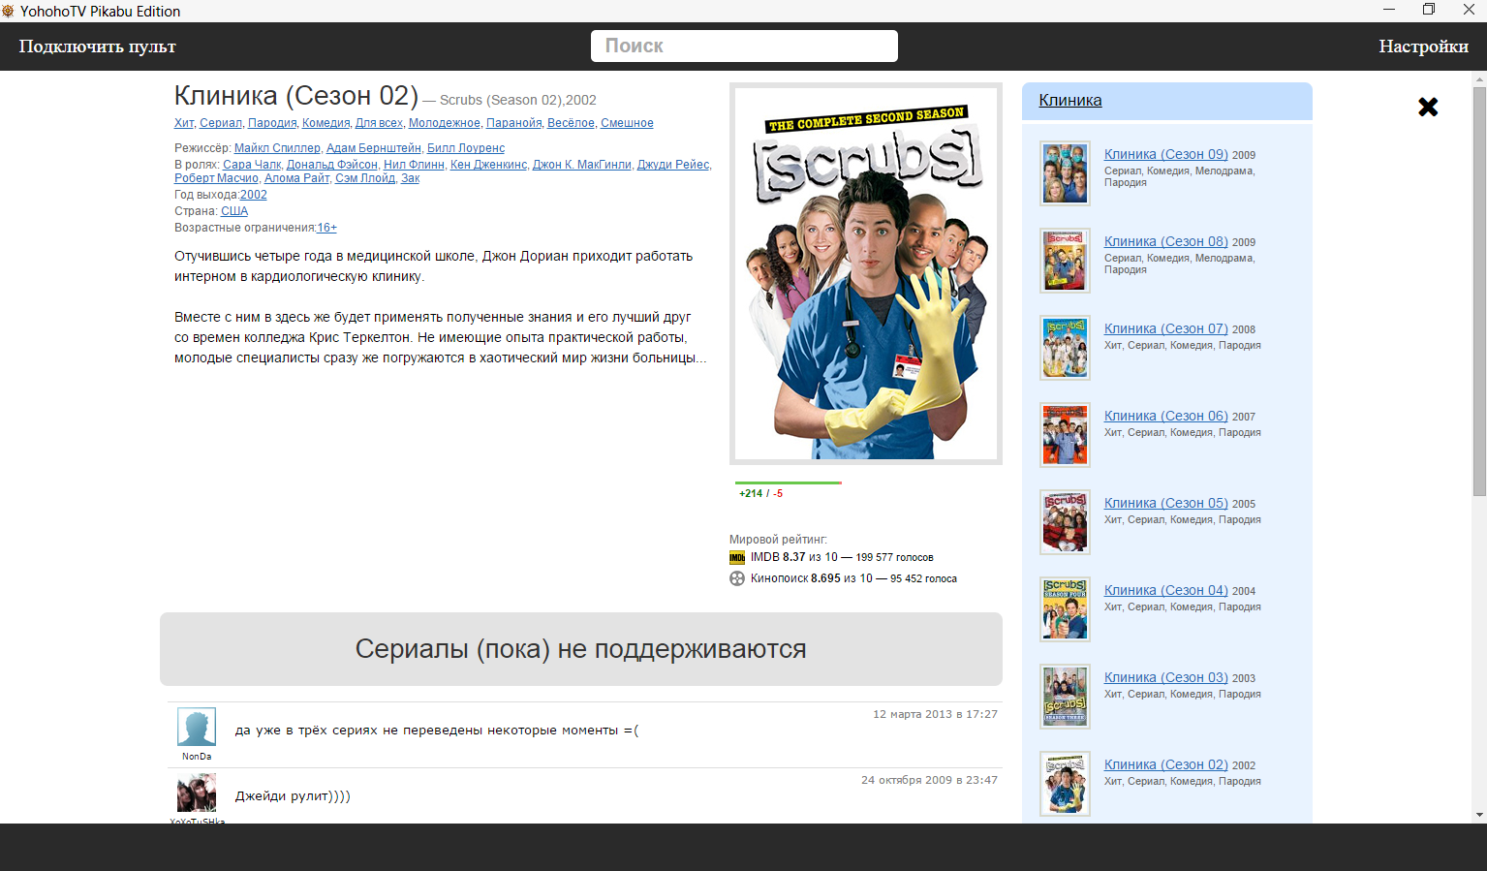The image size is (1487, 871).
Task: Open director Билл Лоуренс link
Action: coord(466,148)
